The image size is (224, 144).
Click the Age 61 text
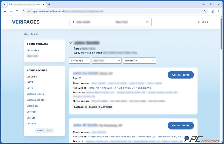77,78
